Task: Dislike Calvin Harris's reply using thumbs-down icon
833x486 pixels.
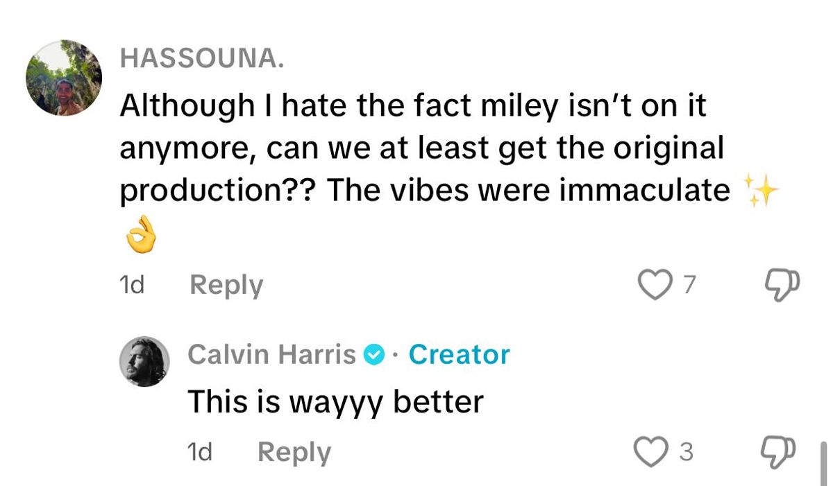Action: [777, 450]
